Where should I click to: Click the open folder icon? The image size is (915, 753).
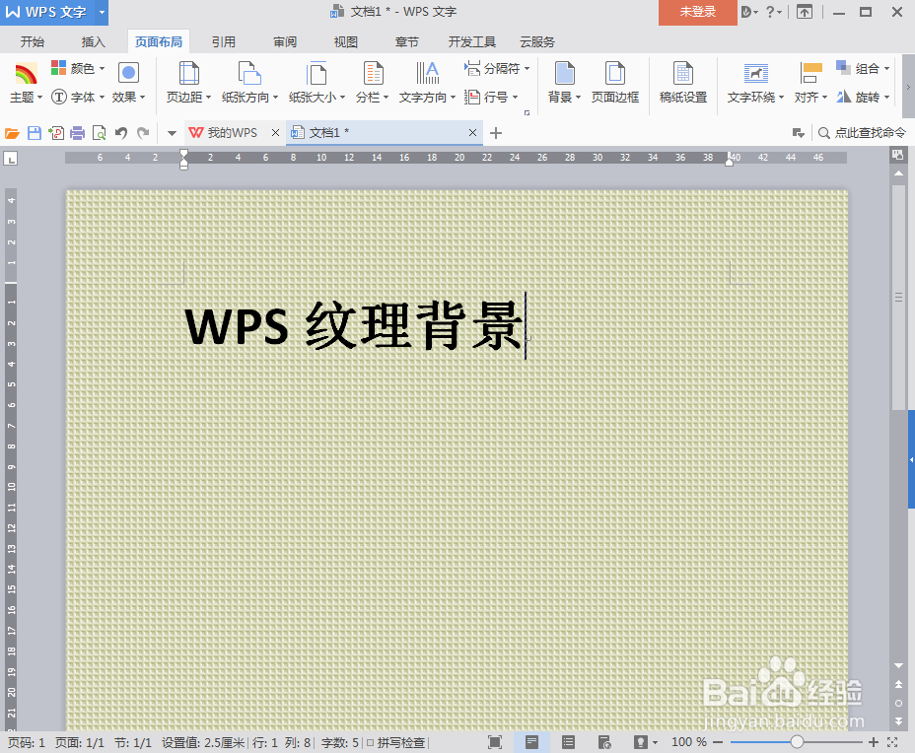tap(12, 134)
